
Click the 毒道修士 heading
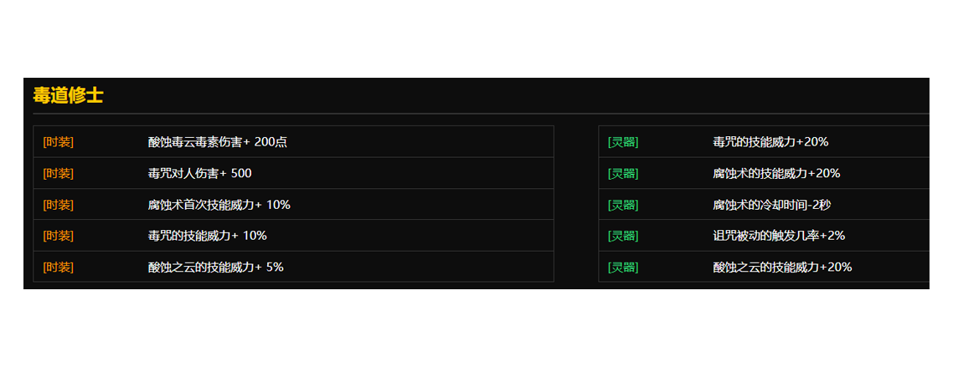click(68, 95)
